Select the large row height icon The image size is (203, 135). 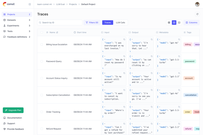pyautogui.click(x=179, y=23)
